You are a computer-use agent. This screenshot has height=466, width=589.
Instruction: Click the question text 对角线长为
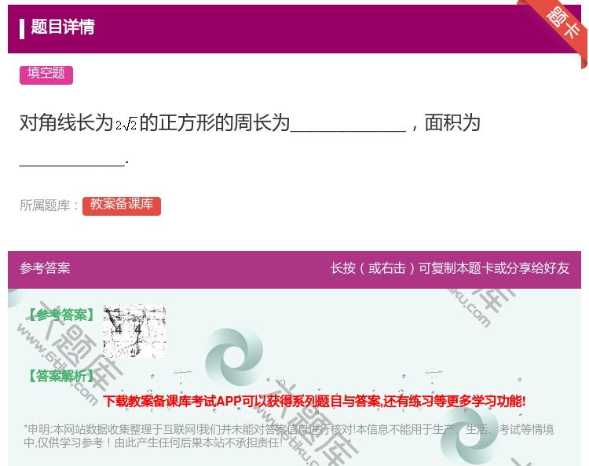pyautogui.click(x=67, y=123)
